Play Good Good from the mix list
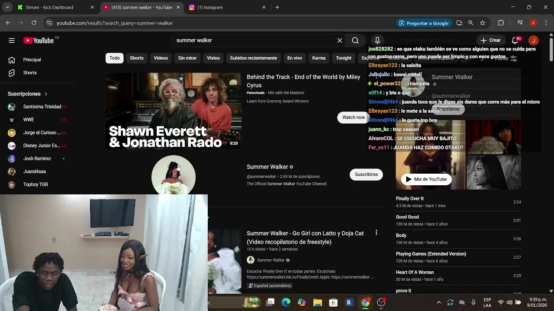This screenshot has width=554, height=311. tap(458, 220)
